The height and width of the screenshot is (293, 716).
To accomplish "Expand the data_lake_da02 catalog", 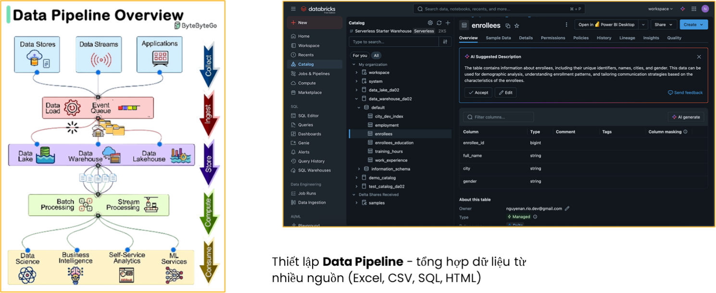I will click(x=356, y=90).
